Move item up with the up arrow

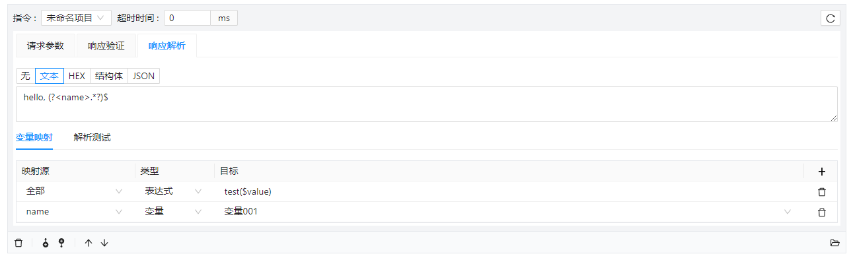pyautogui.click(x=89, y=243)
